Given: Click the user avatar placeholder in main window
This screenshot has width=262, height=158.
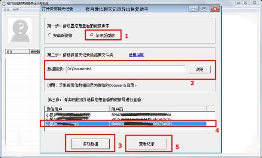Looking at the screenshot, I should pyautogui.click(x=20, y=30).
